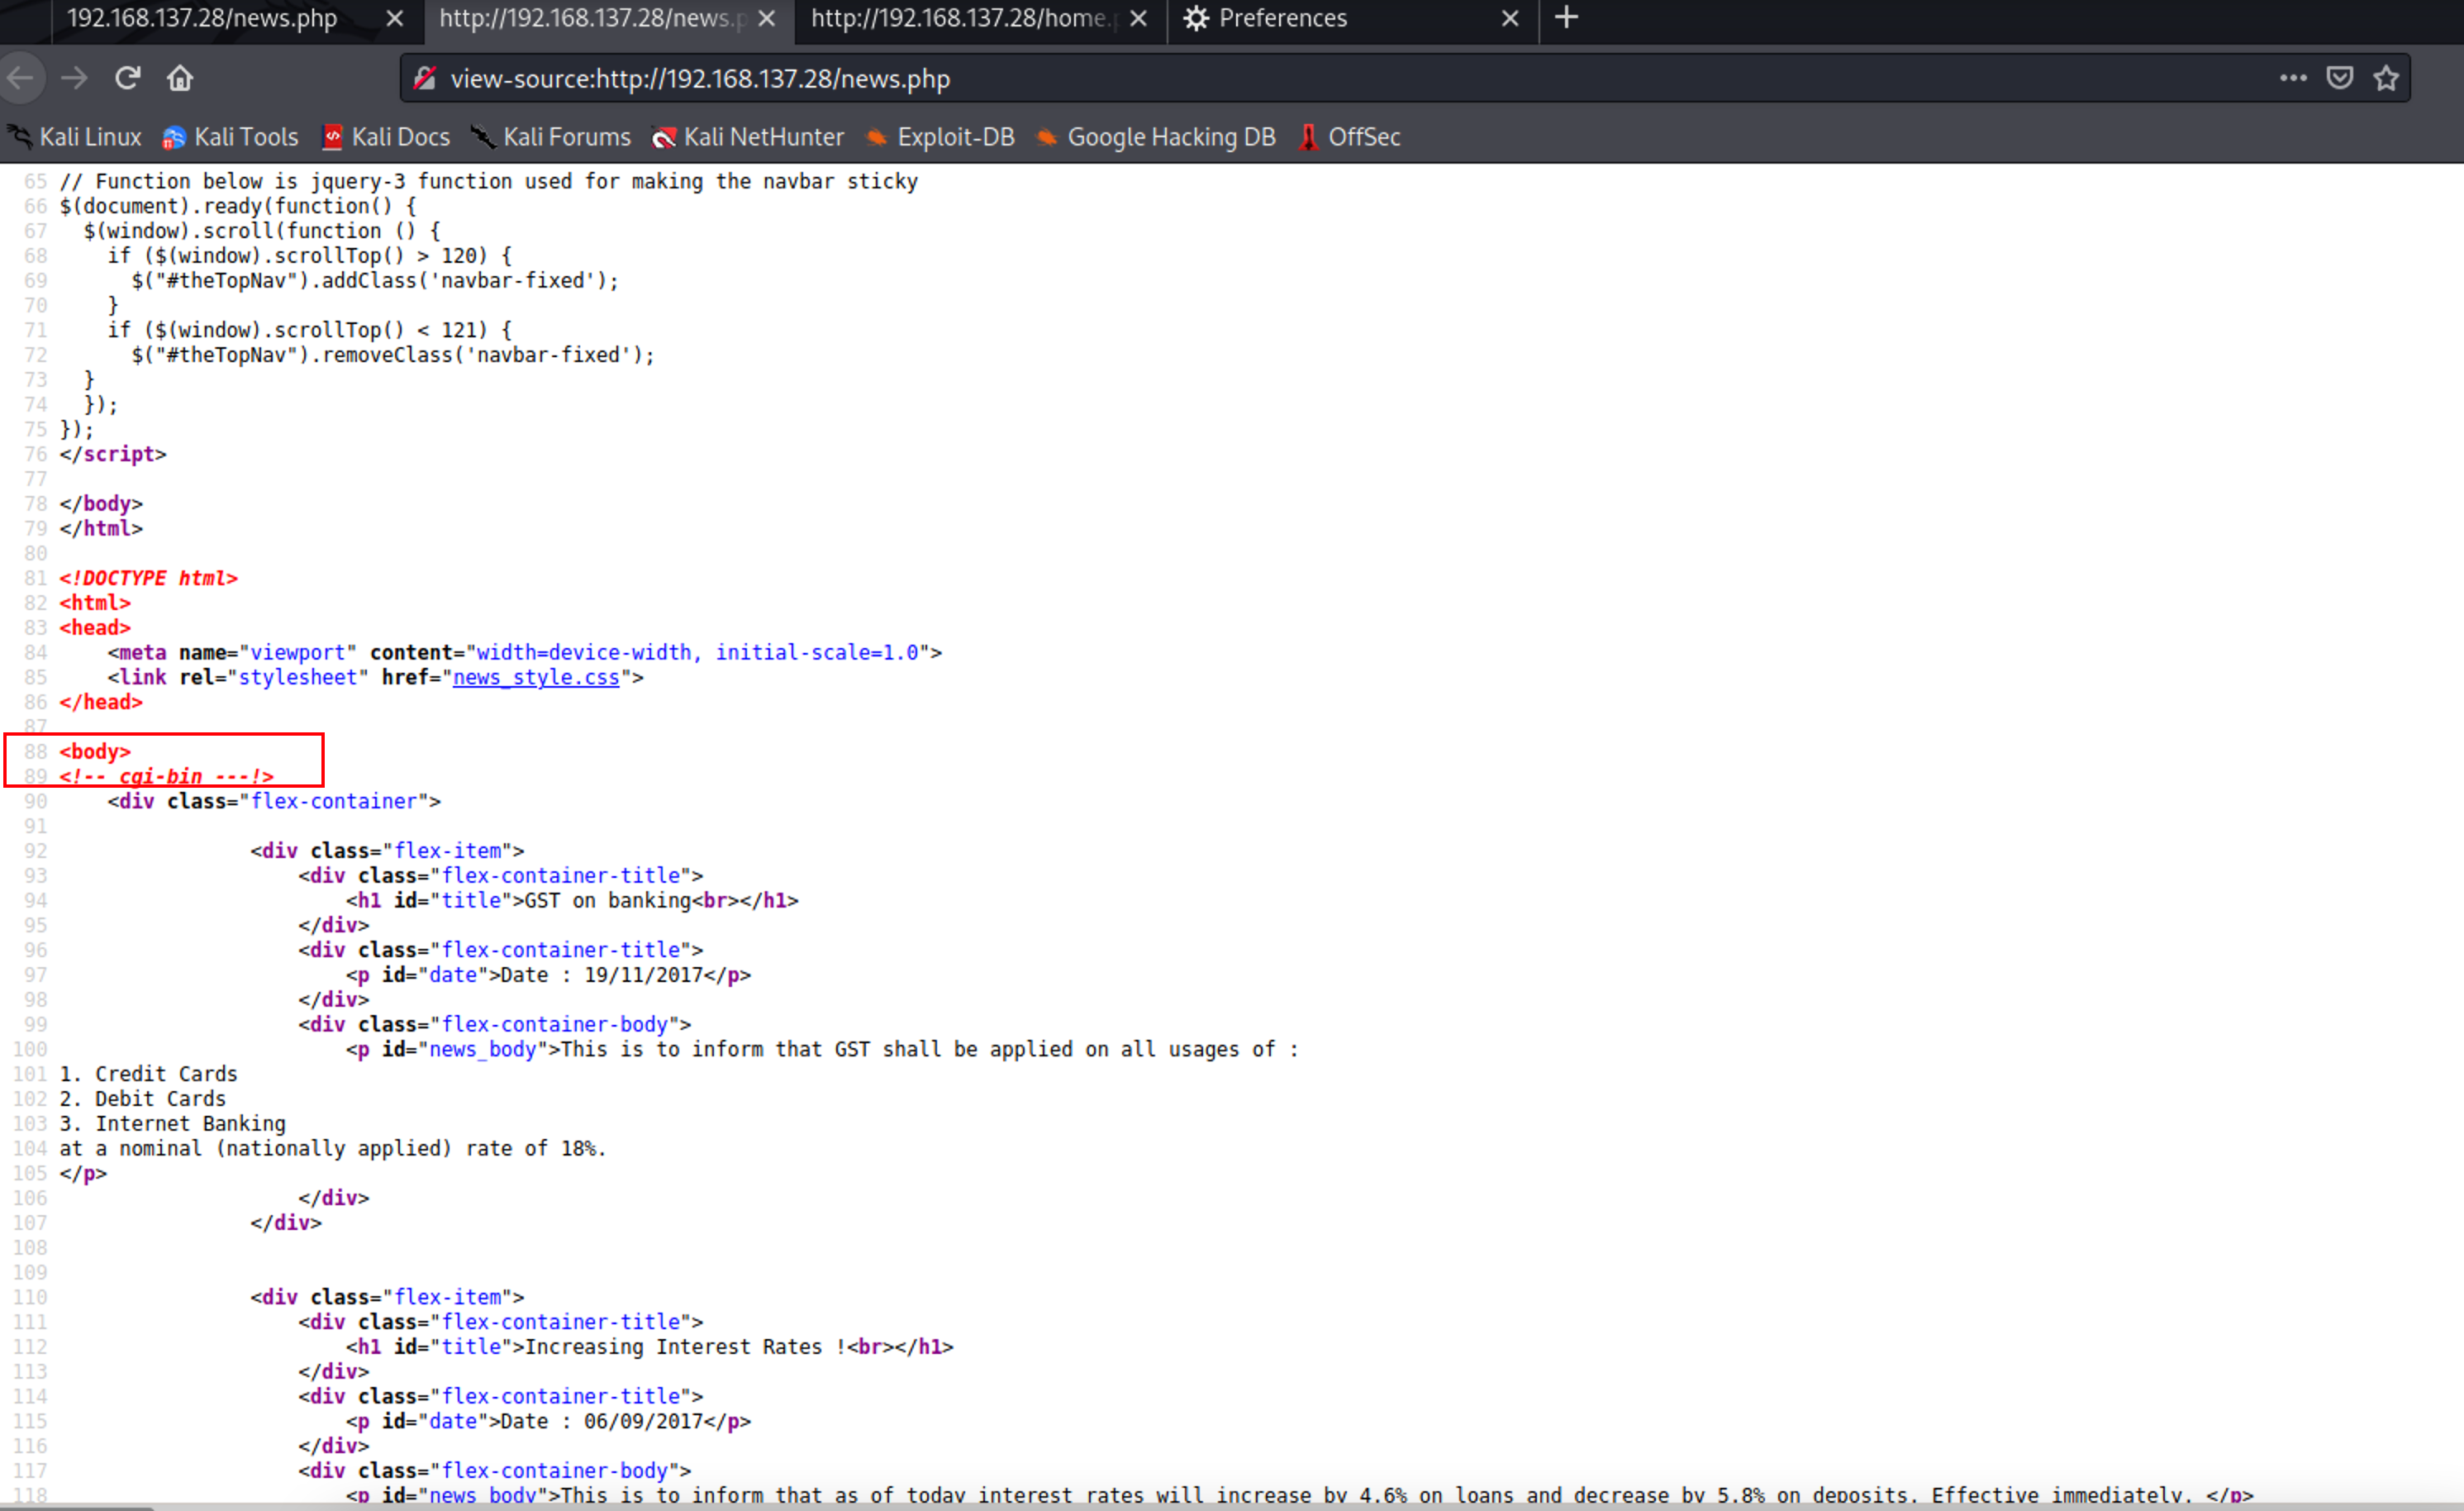Viewport: 2464px width, 1511px height.
Task: Open the OffSec bookmark
Action: click(x=1350, y=137)
